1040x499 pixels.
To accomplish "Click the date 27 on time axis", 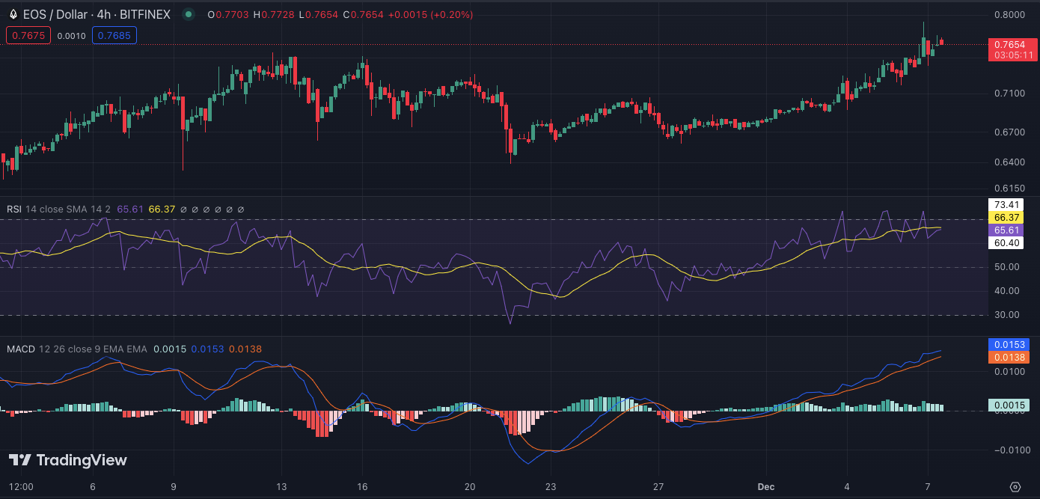I will [x=658, y=486].
